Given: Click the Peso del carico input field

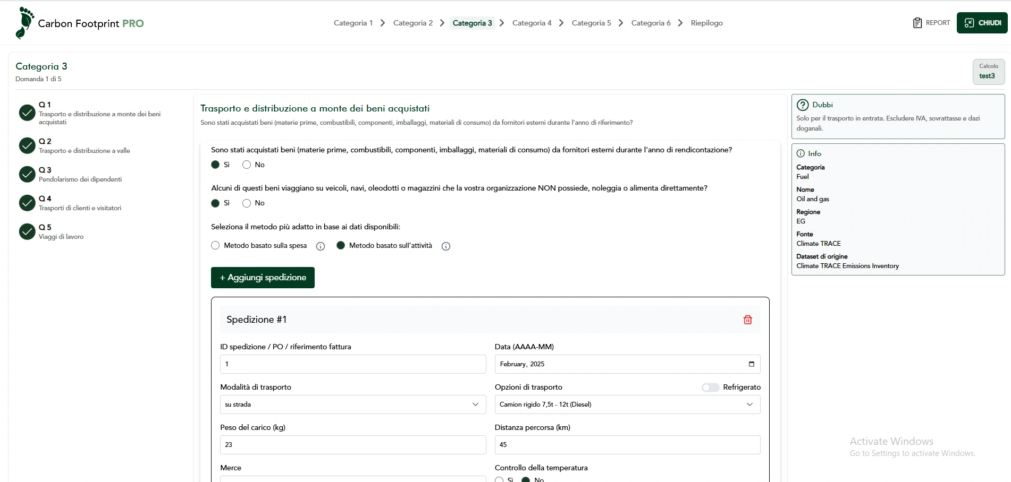Looking at the screenshot, I should [352, 445].
